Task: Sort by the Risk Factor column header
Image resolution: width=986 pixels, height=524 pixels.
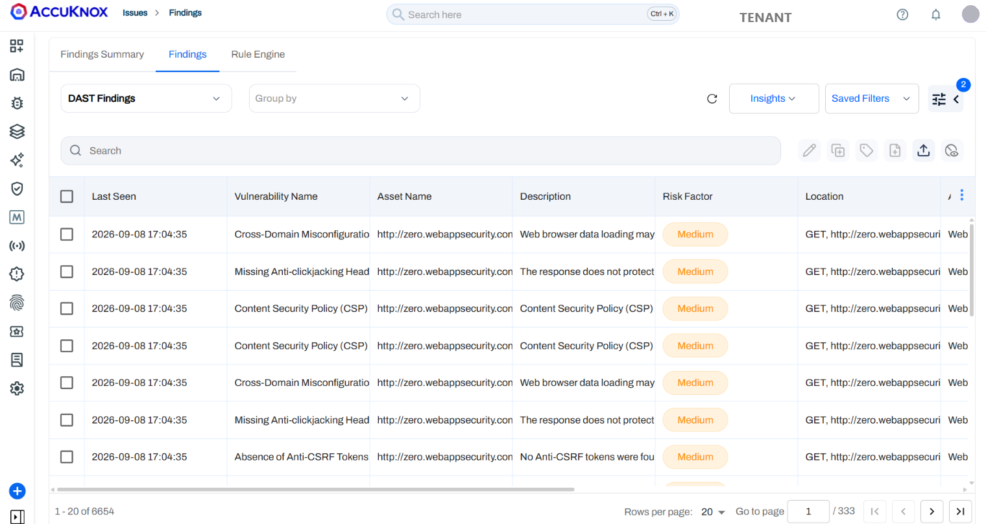Action: 688,196
